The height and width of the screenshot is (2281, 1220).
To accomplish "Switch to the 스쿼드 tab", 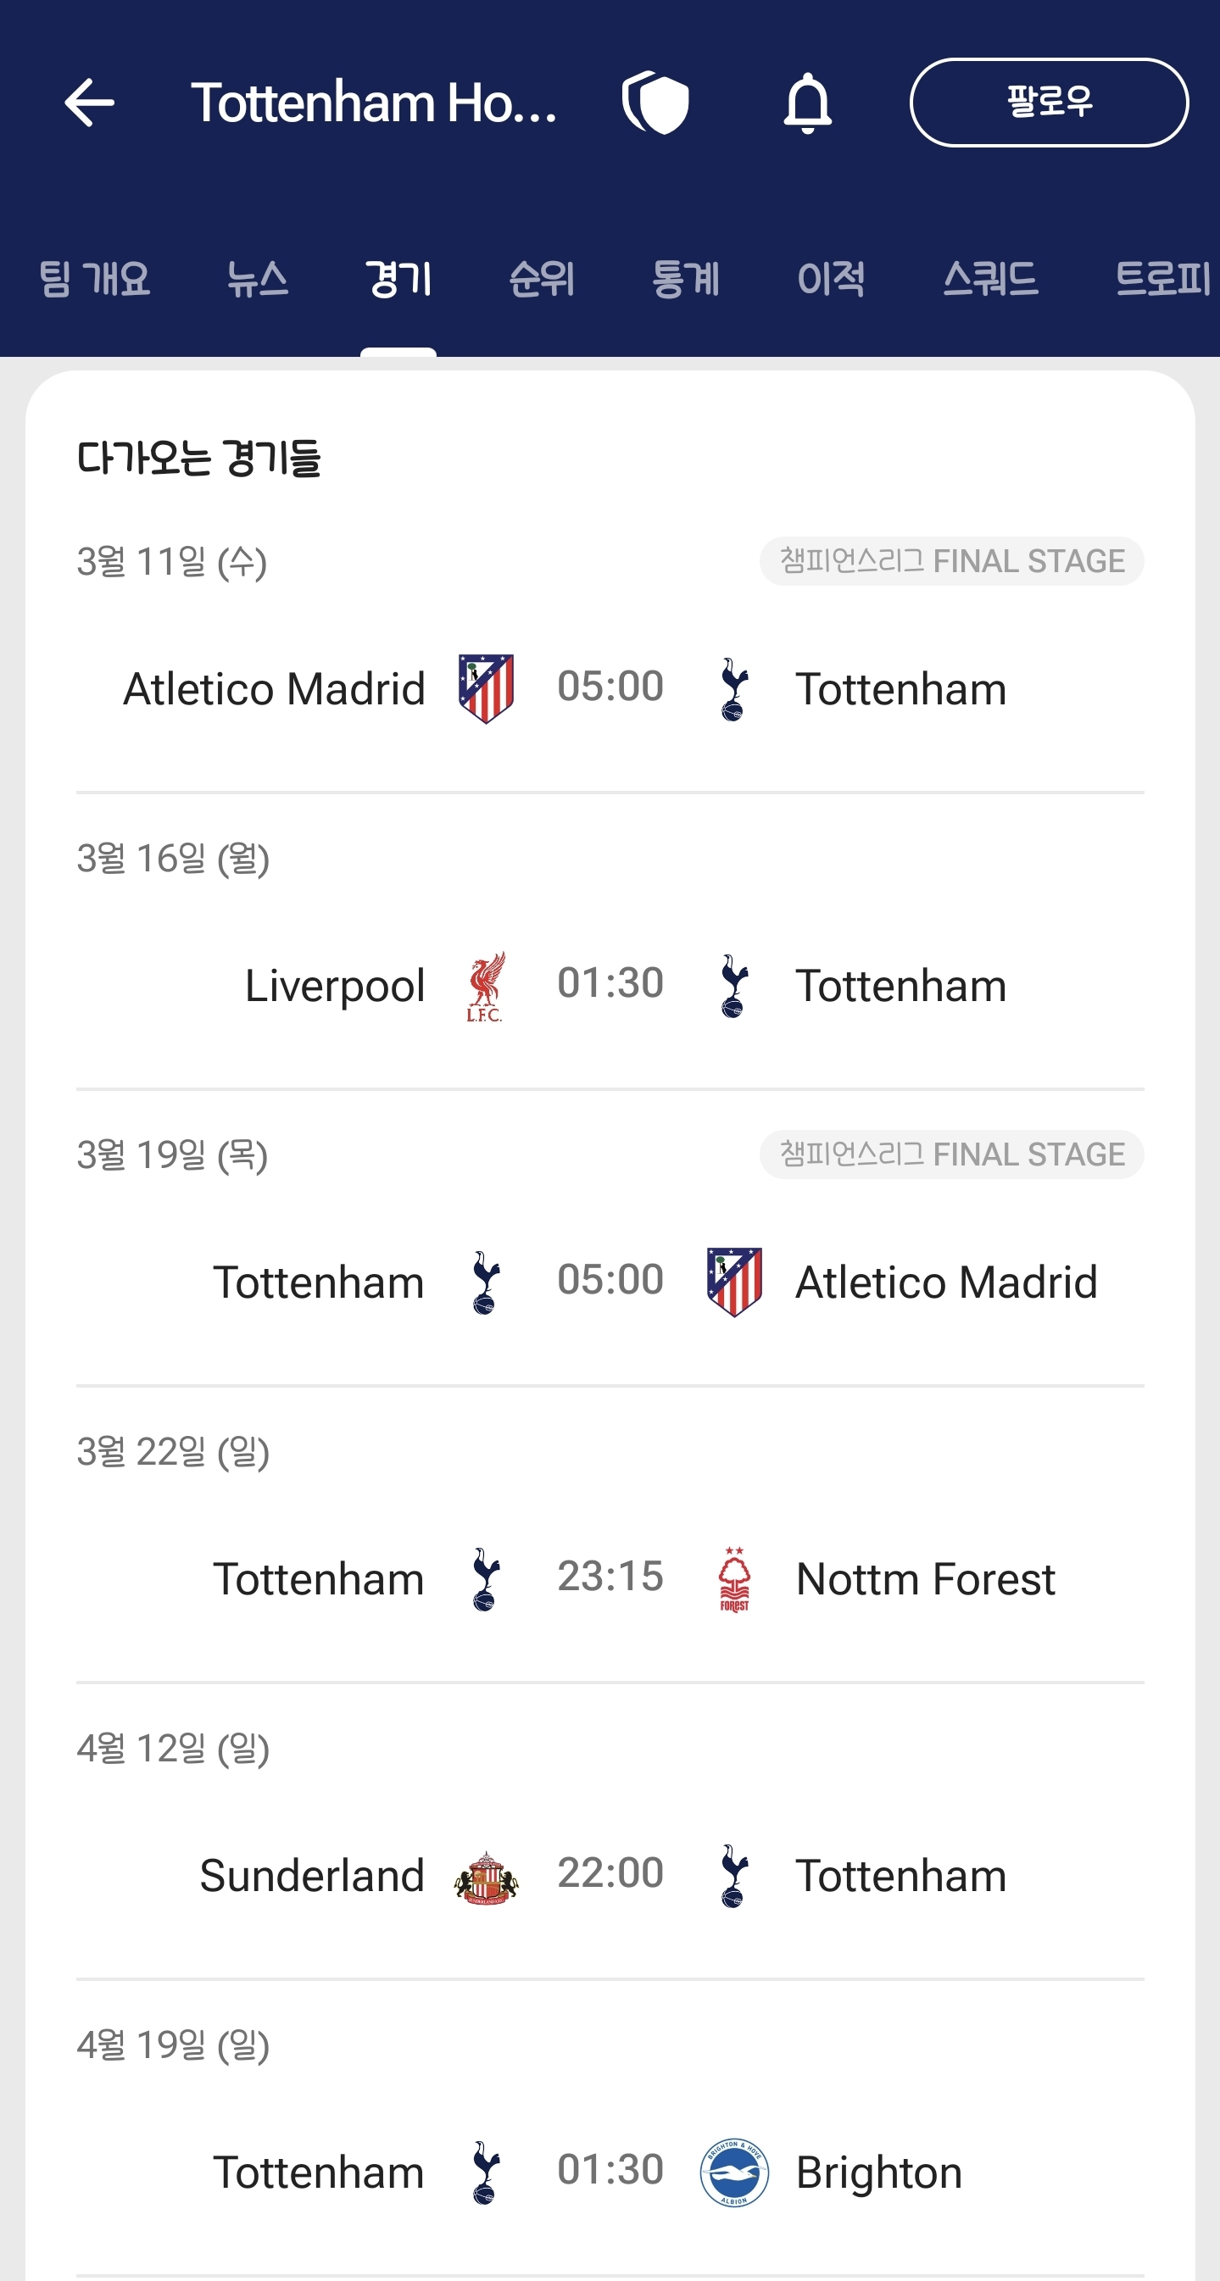I will pos(989,279).
